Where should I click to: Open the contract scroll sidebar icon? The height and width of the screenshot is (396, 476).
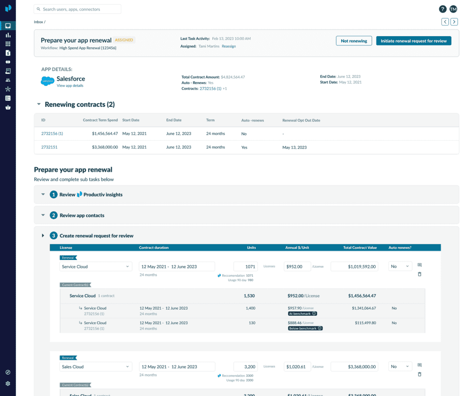[8, 71]
